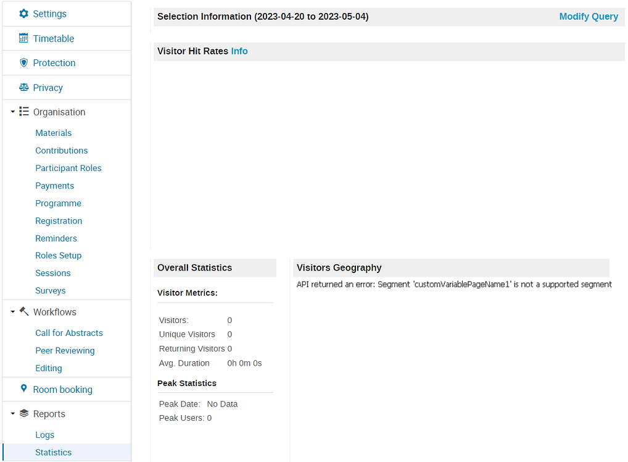
Task: Open Peer Reviewing
Action: 65,350
